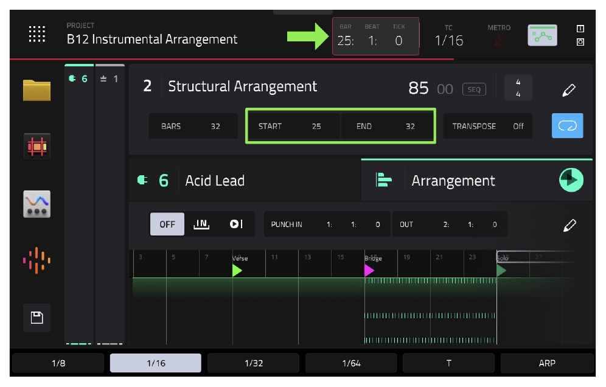Toggle the blue sequence loop button
Image resolution: width=606 pixels, height=387 pixels.
[567, 125]
